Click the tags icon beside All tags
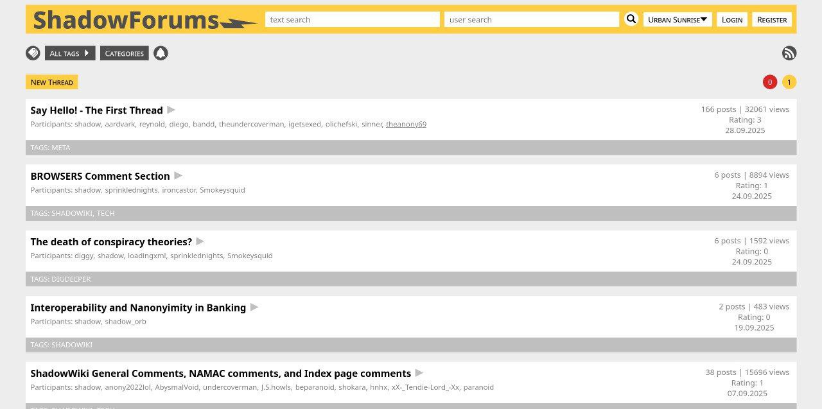This screenshot has width=822, height=409. (x=33, y=53)
